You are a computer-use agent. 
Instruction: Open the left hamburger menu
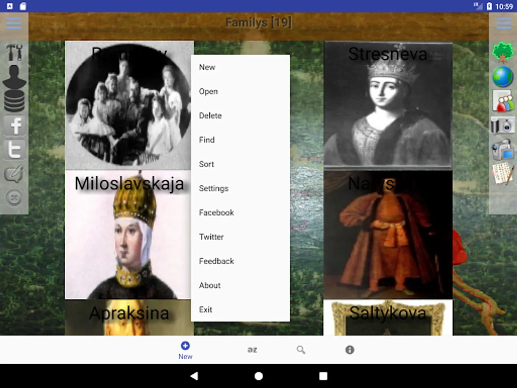pos(14,23)
